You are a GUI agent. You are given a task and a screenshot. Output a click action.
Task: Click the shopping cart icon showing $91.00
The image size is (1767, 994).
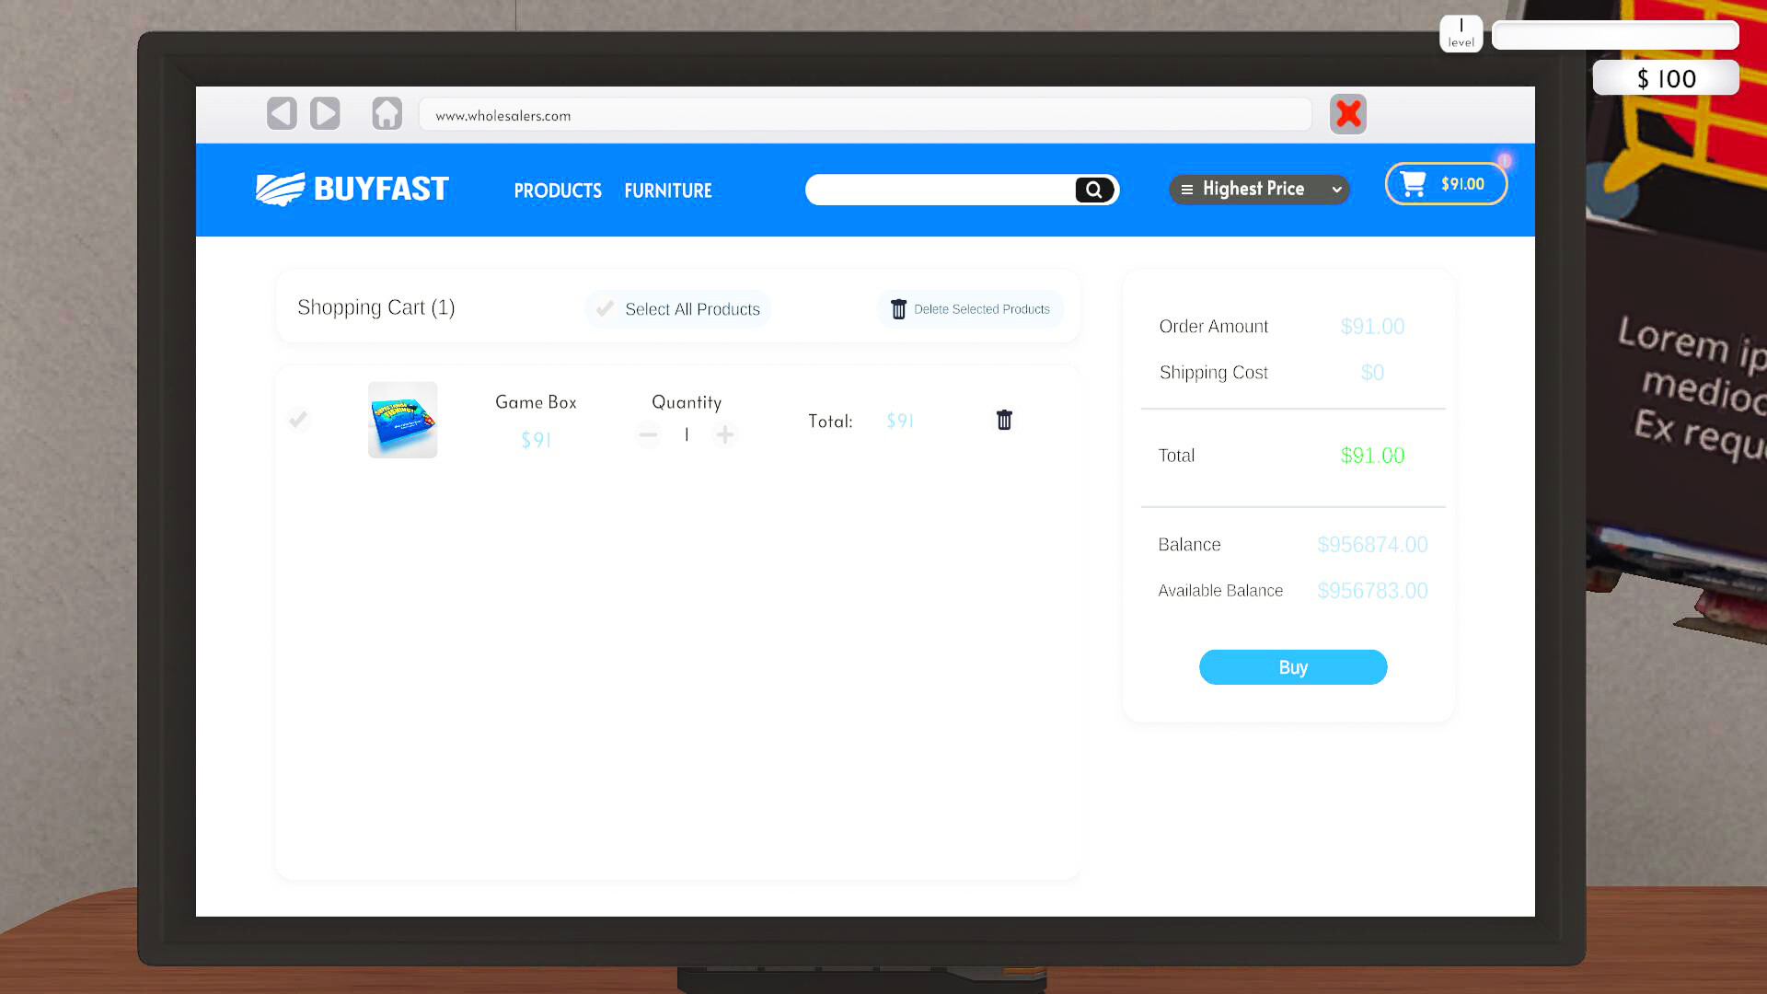coord(1446,183)
